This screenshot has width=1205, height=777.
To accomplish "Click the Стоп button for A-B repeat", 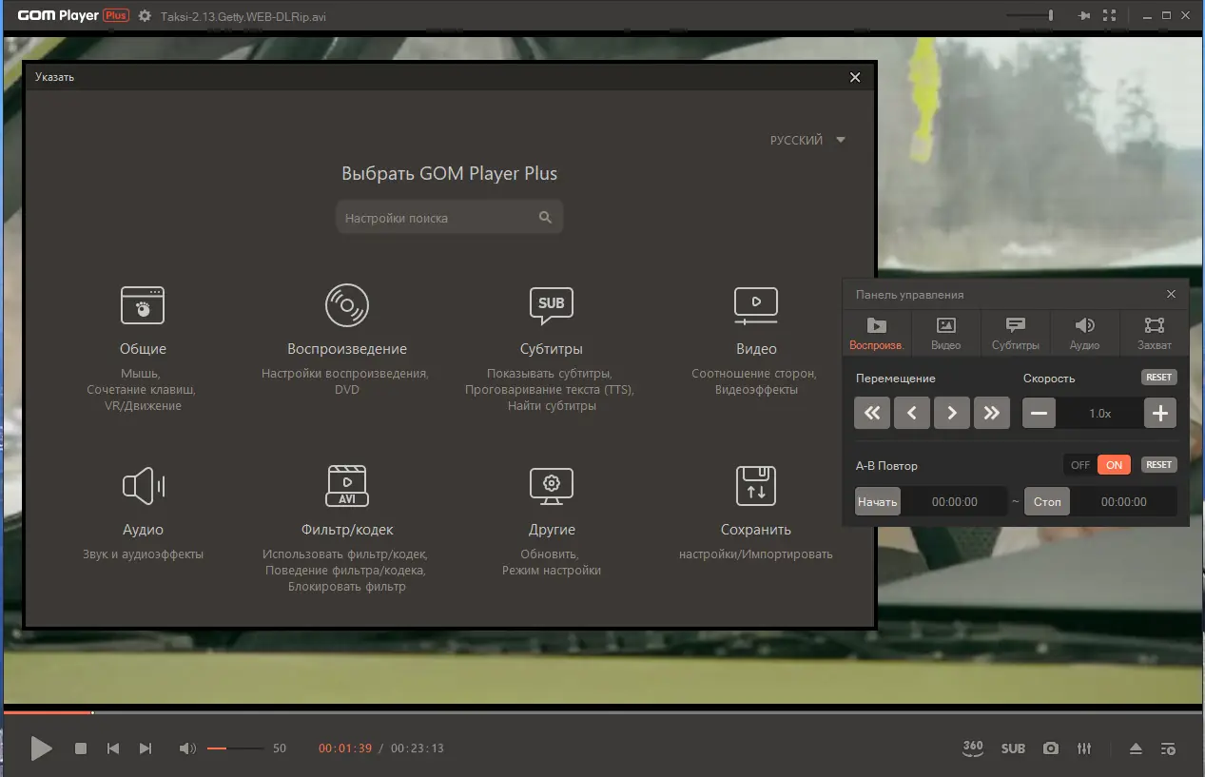I will click(1047, 501).
